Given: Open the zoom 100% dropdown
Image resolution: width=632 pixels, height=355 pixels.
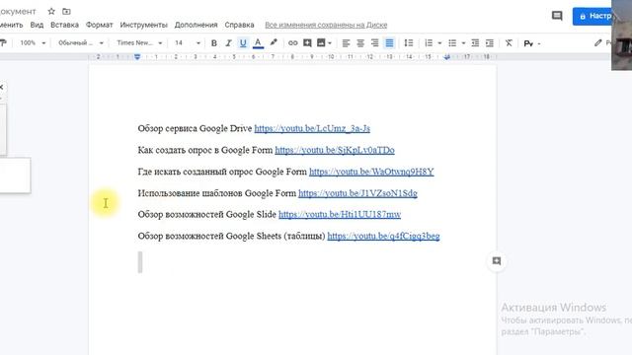Looking at the screenshot, I should pyautogui.click(x=33, y=42).
